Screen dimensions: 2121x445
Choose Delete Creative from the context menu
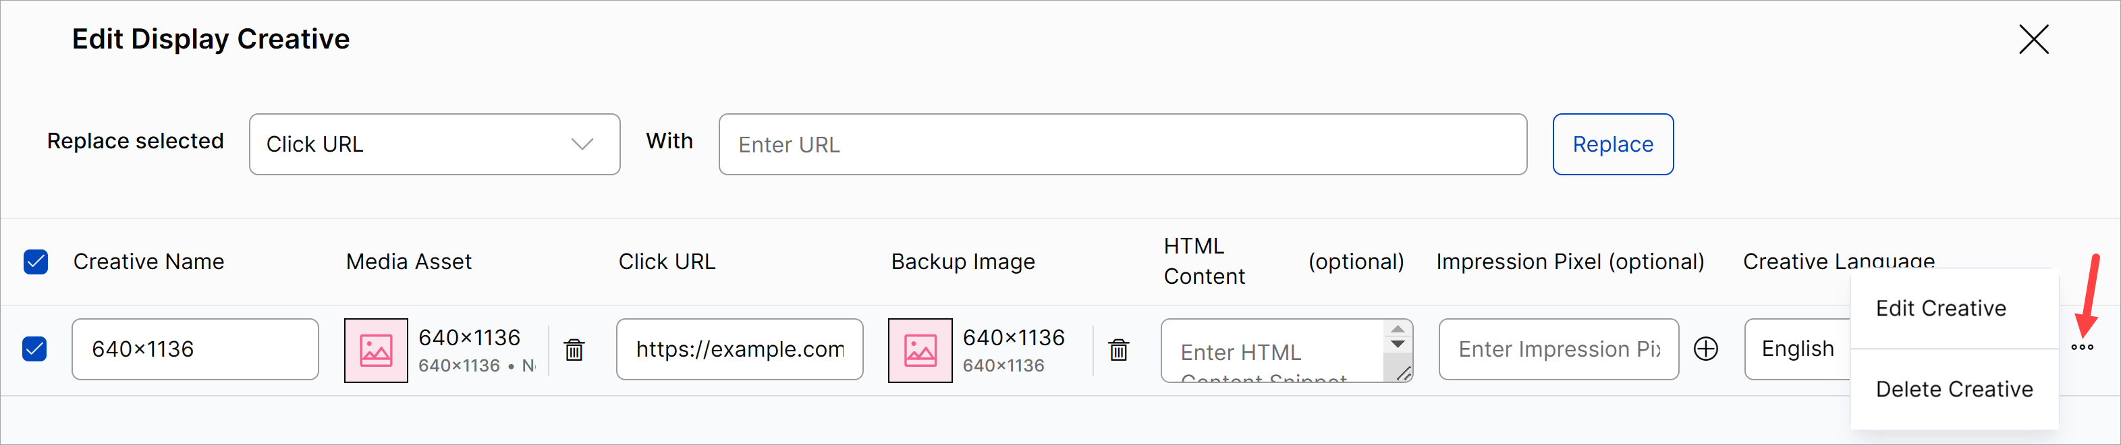tap(1954, 389)
